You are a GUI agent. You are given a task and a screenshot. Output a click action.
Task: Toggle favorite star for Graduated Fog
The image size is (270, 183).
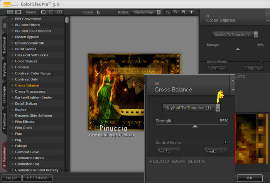[12, 164]
